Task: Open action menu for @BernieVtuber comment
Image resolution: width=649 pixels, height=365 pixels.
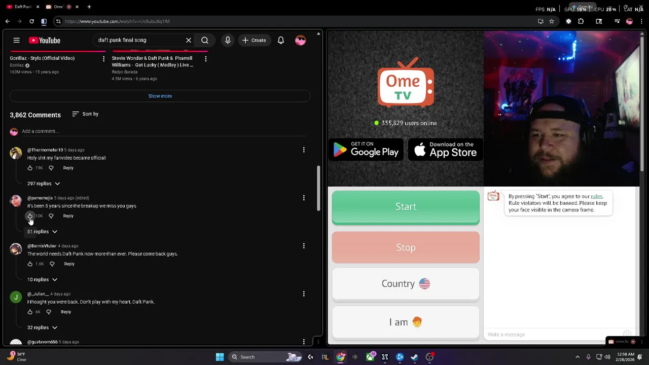Action: click(304, 246)
